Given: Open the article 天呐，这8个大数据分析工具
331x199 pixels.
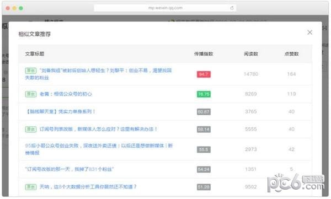Looking at the screenshot, I should point(88,187).
